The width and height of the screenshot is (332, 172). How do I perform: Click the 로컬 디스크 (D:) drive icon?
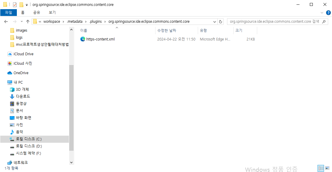[12, 147]
